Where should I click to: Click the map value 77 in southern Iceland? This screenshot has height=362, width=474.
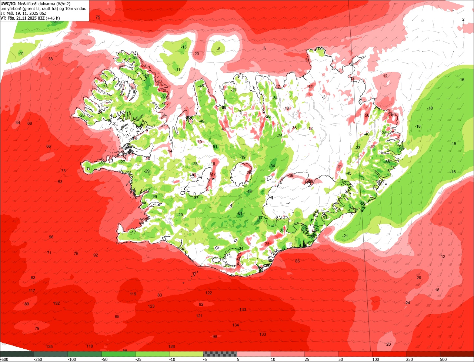point(260,218)
